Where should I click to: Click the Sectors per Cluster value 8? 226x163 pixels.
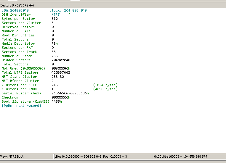(53, 23)
